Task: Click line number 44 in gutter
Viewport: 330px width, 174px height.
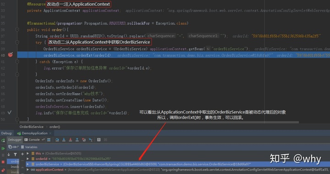Action: point(3,81)
